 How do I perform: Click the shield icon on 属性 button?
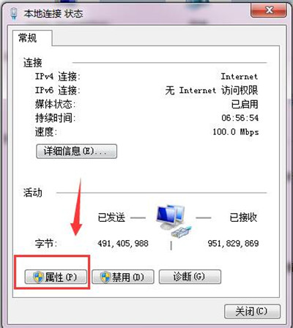pyautogui.click(x=38, y=277)
